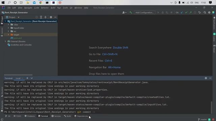Click the Build Project hammer icon
This screenshot has height=121, width=216.
pyautogui.click(x=131, y=12)
